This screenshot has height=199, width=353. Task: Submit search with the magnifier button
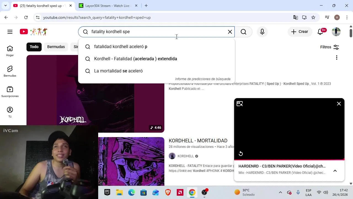pos(244,32)
